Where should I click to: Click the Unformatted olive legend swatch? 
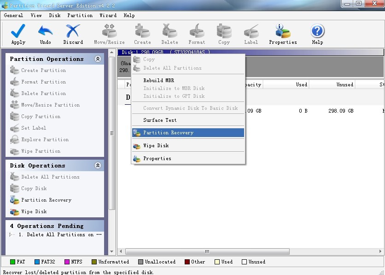coord(94,262)
